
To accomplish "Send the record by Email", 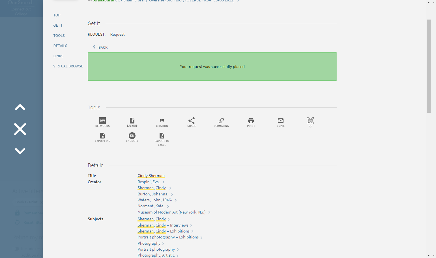I will [281, 122].
